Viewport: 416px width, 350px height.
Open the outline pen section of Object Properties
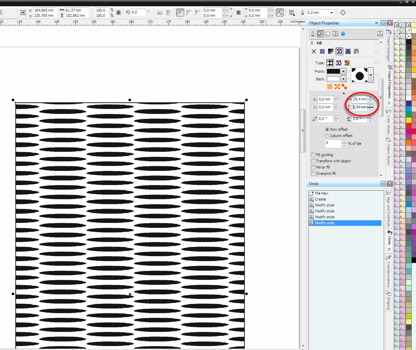coord(312,33)
